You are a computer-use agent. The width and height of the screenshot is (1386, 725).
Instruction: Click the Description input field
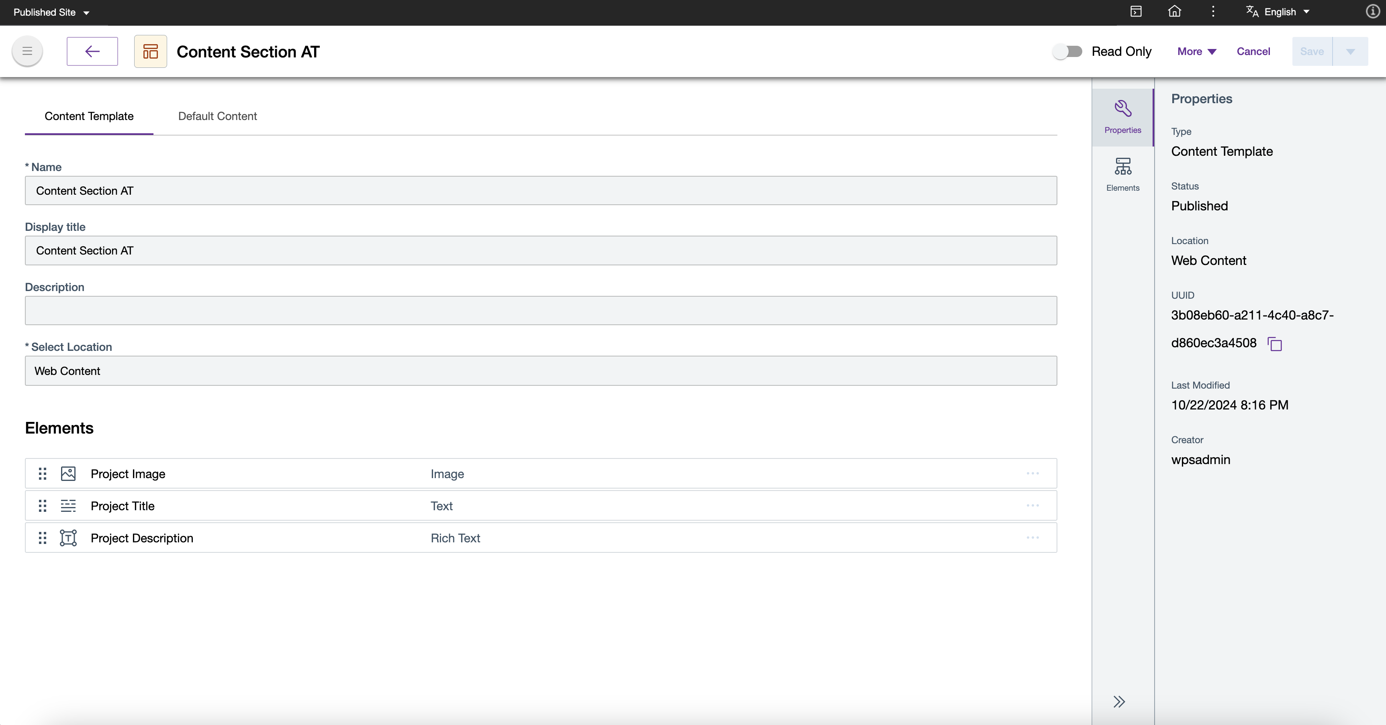tap(540, 310)
